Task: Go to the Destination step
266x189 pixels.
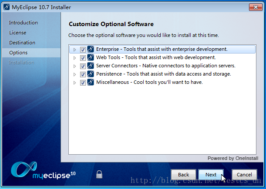Action: [x=22, y=43]
